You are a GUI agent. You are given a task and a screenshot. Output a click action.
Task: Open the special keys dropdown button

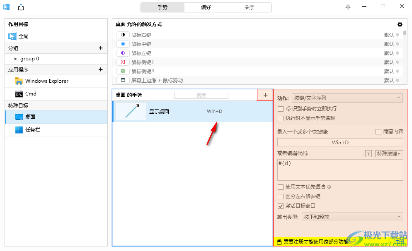click(389, 153)
